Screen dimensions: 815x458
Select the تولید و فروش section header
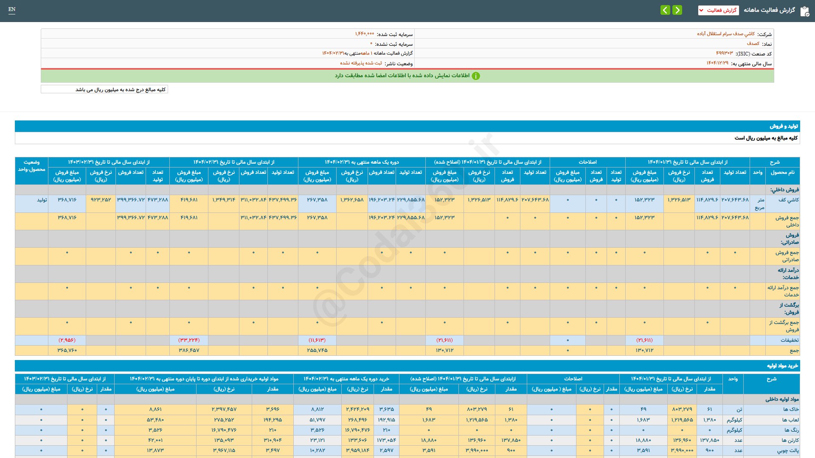pos(784,126)
